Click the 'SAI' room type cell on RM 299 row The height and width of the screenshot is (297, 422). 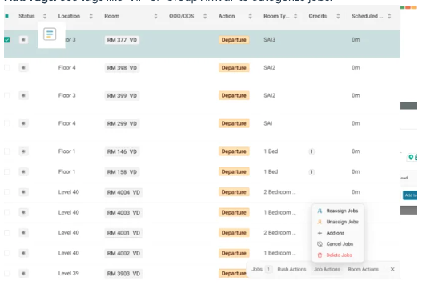(268, 123)
